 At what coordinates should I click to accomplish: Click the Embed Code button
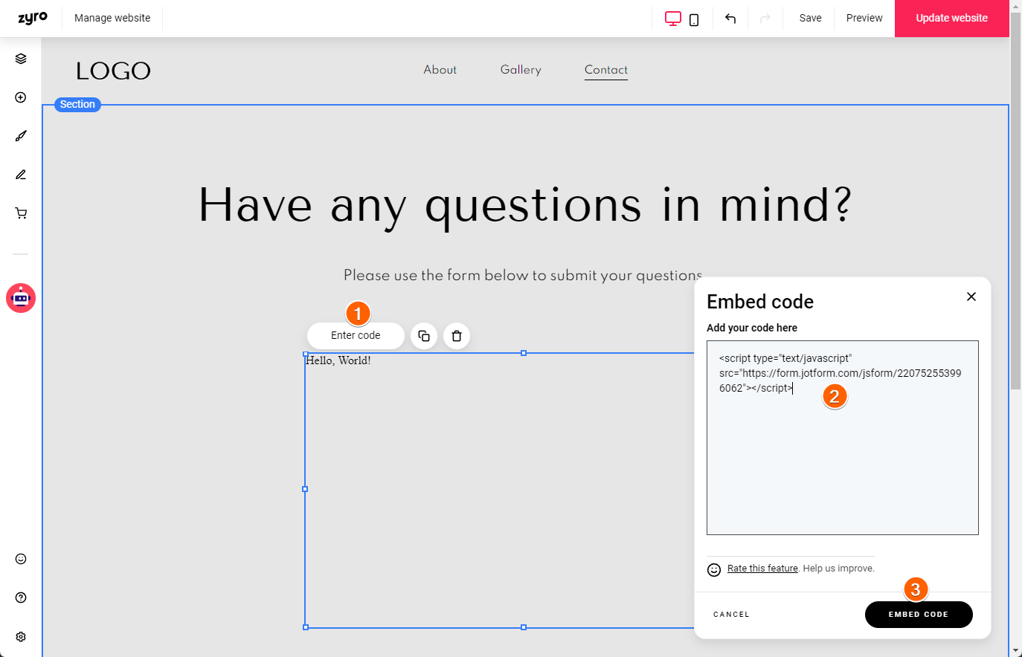tap(919, 615)
